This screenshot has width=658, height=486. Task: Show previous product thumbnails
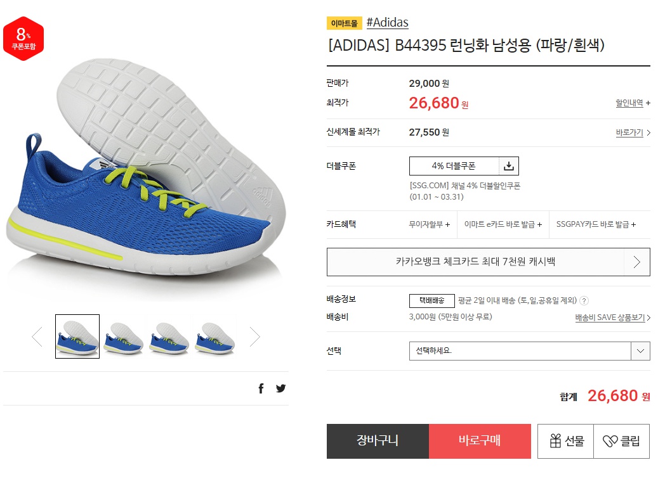(37, 336)
